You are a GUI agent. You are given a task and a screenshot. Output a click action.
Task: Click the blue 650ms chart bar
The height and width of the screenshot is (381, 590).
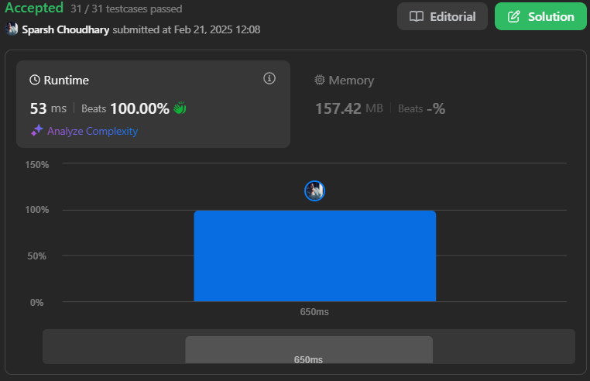[x=315, y=256]
